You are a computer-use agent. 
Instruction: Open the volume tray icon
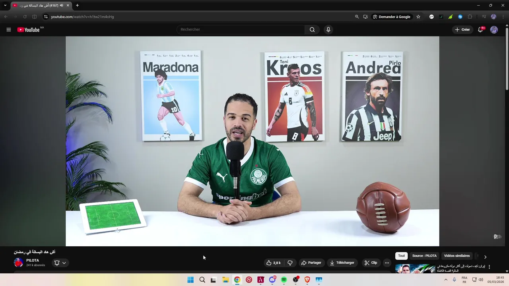[481, 280]
